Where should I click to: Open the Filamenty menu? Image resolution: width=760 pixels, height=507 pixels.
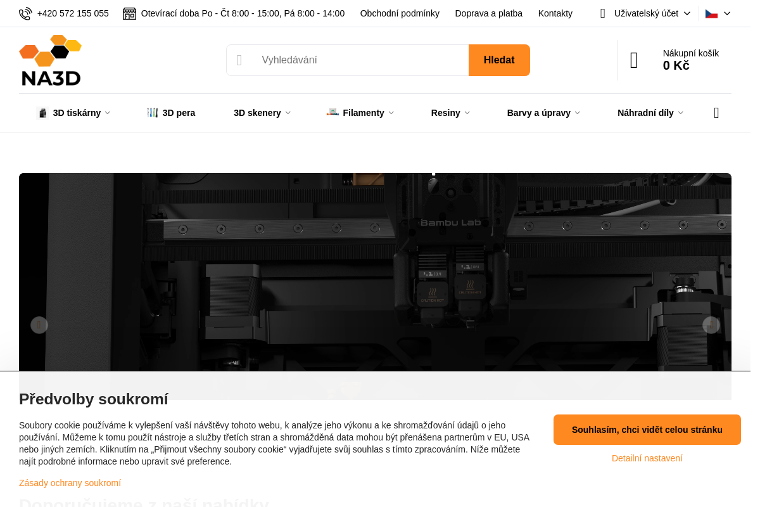(x=364, y=113)
